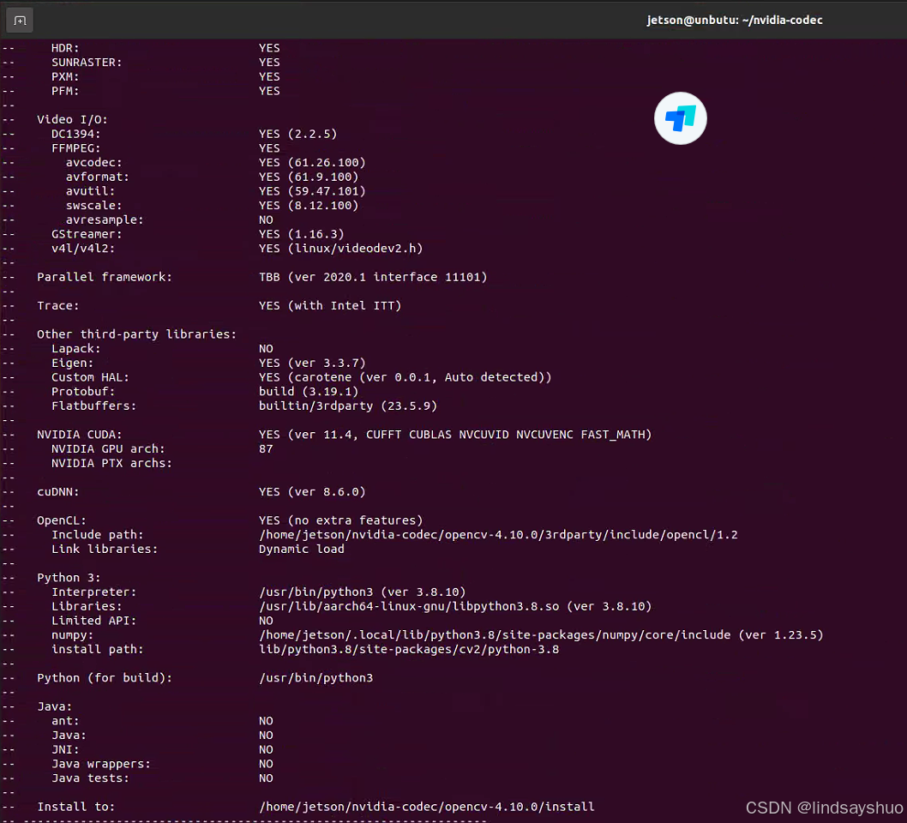
Task: Select the libpython3.8.so libraries path
Action: click(454, 606)
